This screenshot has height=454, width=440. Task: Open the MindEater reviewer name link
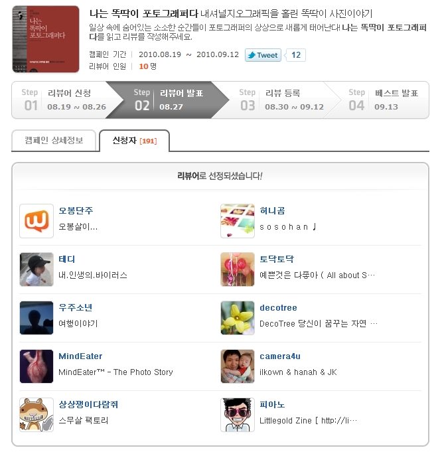click(80, 356)
